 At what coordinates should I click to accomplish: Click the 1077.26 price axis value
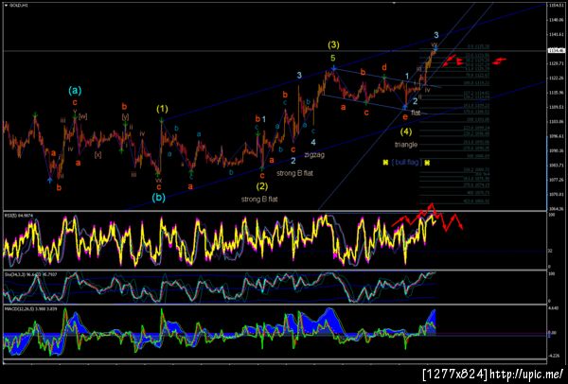coord(558,180)
